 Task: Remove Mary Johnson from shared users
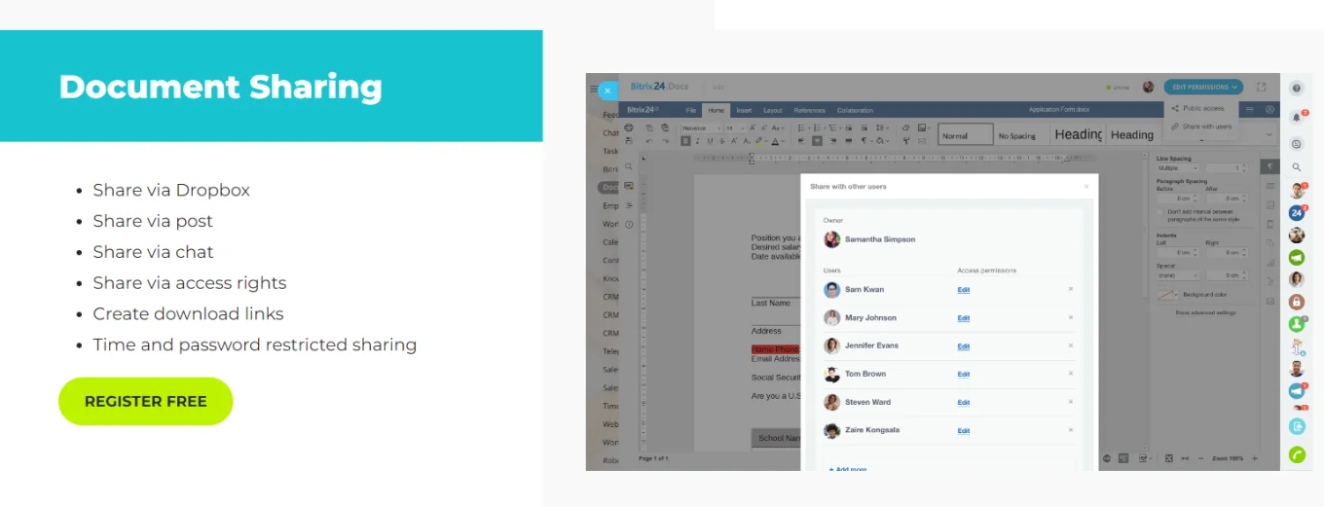(x=1071, y=317)
